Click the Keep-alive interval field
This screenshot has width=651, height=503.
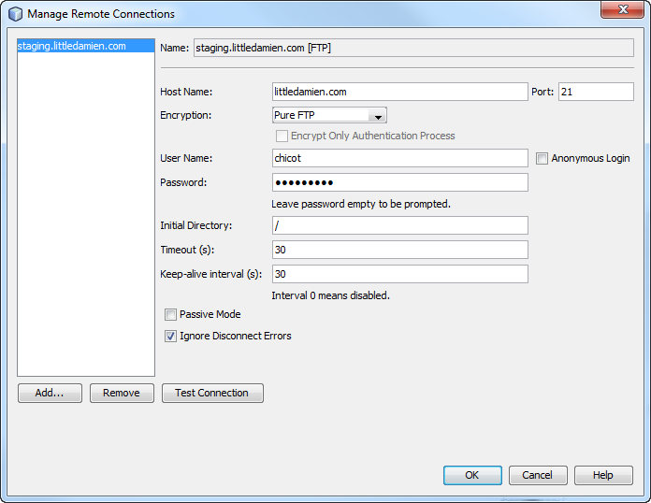(x=399, y=274)
